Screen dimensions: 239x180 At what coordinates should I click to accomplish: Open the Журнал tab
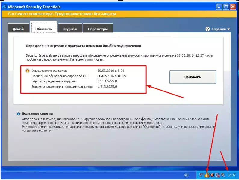click(70, 28)
